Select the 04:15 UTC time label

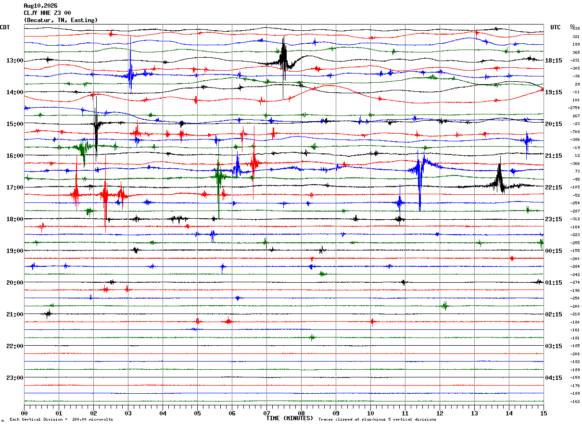pyautogui.click(x=554, y=378)
